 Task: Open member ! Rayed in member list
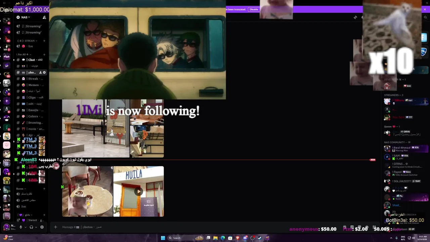point(406,173)
